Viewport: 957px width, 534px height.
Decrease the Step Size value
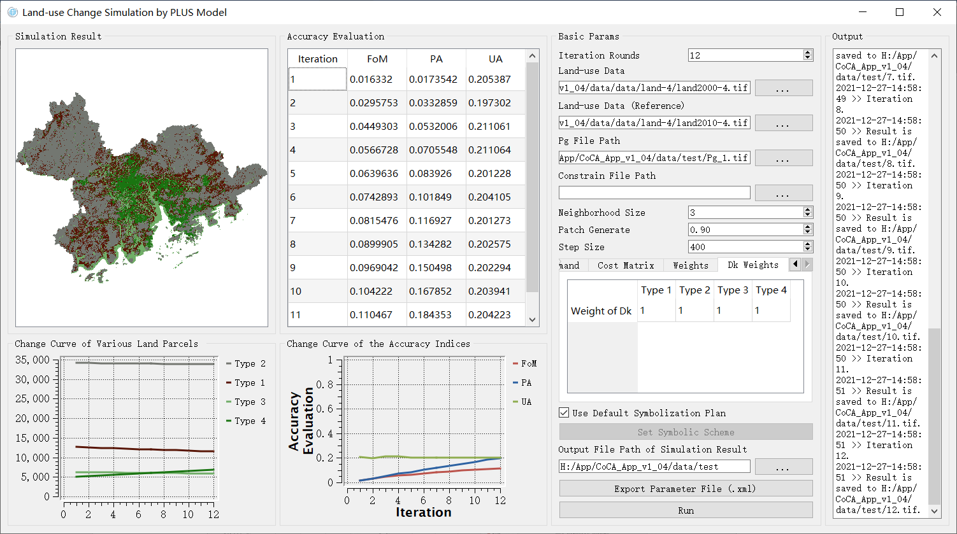click(x=808, y=249)
